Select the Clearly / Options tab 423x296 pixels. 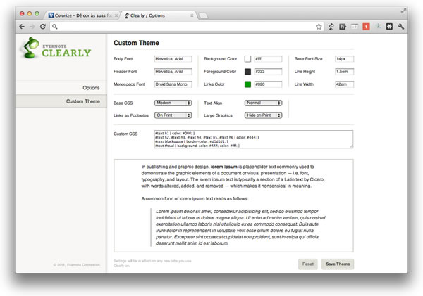pyautogui.click(x=159, y=15)
